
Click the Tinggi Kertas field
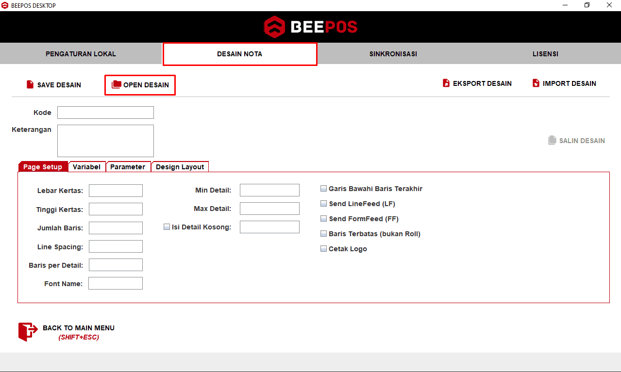pos(116,209)
